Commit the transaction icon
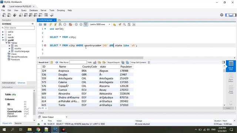This screenshot has width=237, height=133. pyautogui.click(x=76, y=24)
